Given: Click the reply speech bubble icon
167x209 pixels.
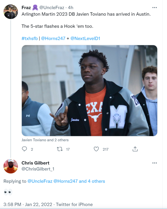Looking at the screenshot, I should pyautogui.click(x=25, y=149).
